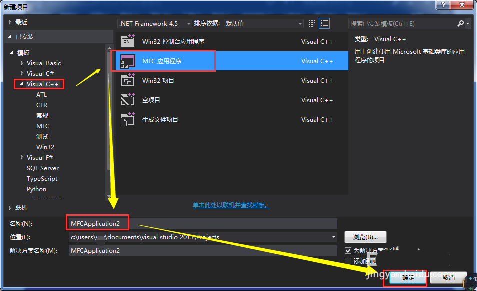Click the 浏览(B)... button
This screenshot has height=291, width=477.
tap(365, 237)
